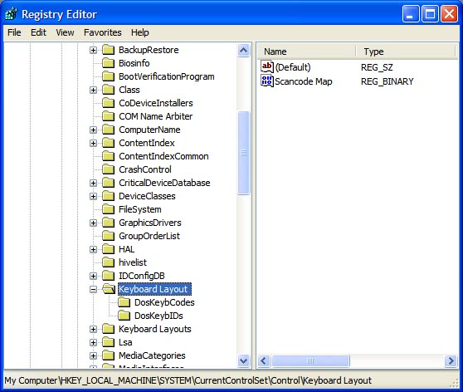
Task: Open the File menu
Action: point(14,32)
